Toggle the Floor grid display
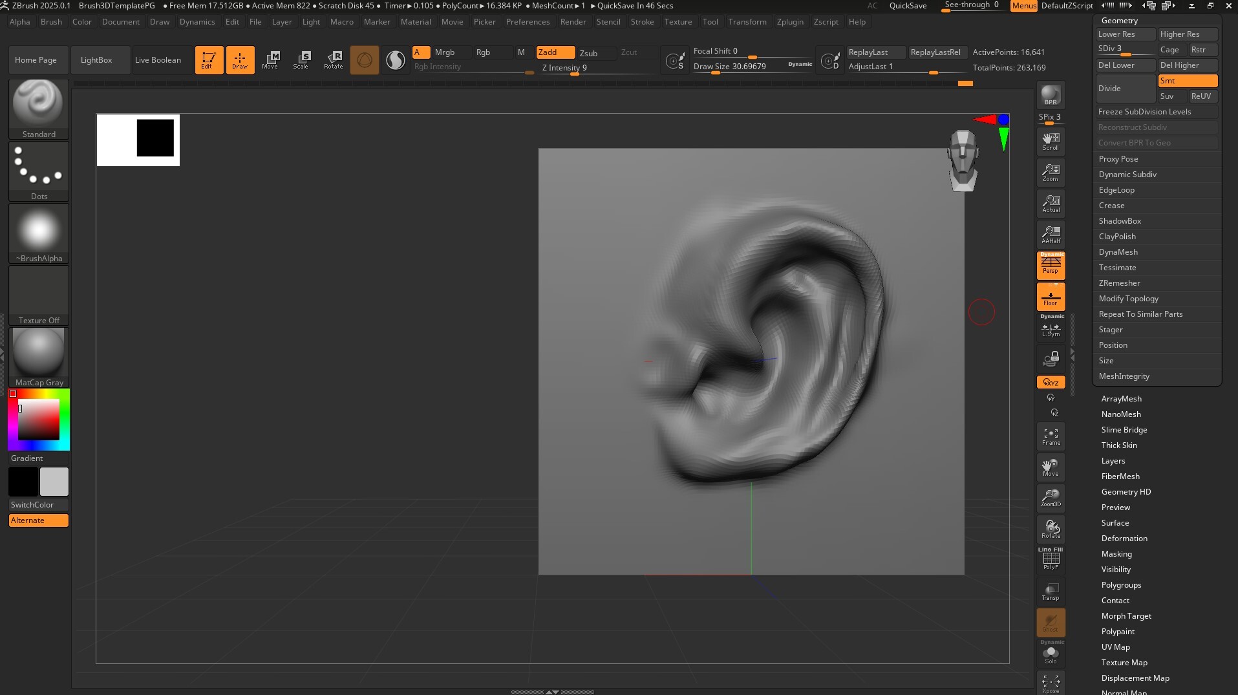Image resolution: width=1238 pixels, height=695 pixels. tap(1050, 296)
